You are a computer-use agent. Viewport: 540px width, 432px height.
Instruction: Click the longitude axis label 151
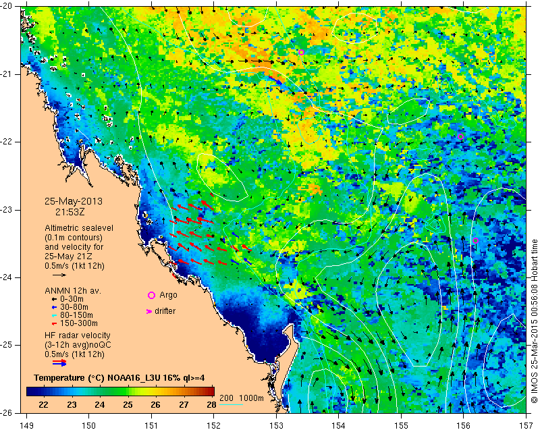[151, 426]
